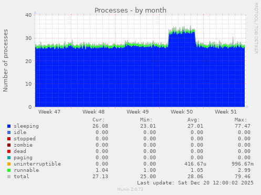The height and width of the screenshot is (195, 261).
Task: Click uninterruptible maximum value 996.67m
Action: 243,164
